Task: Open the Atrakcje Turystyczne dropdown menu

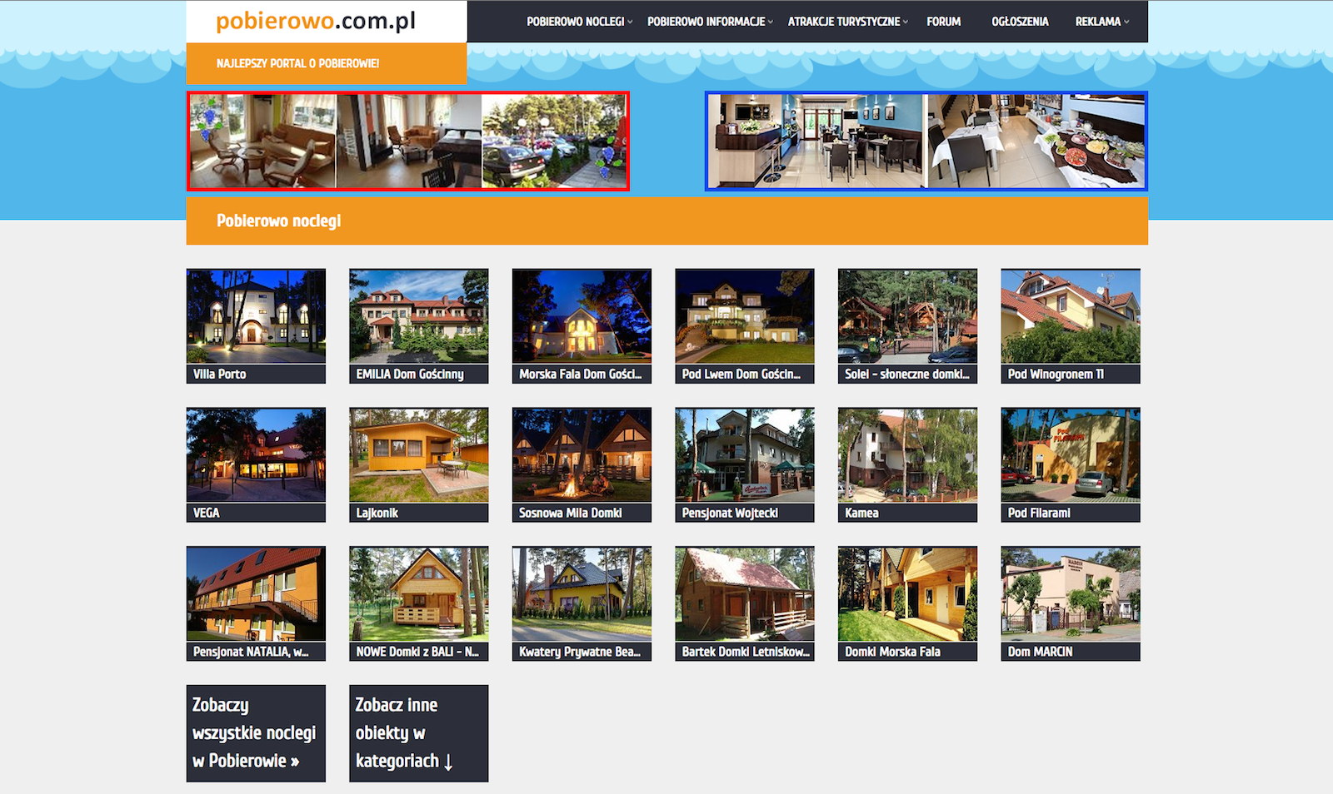Action: click(847, 22)
